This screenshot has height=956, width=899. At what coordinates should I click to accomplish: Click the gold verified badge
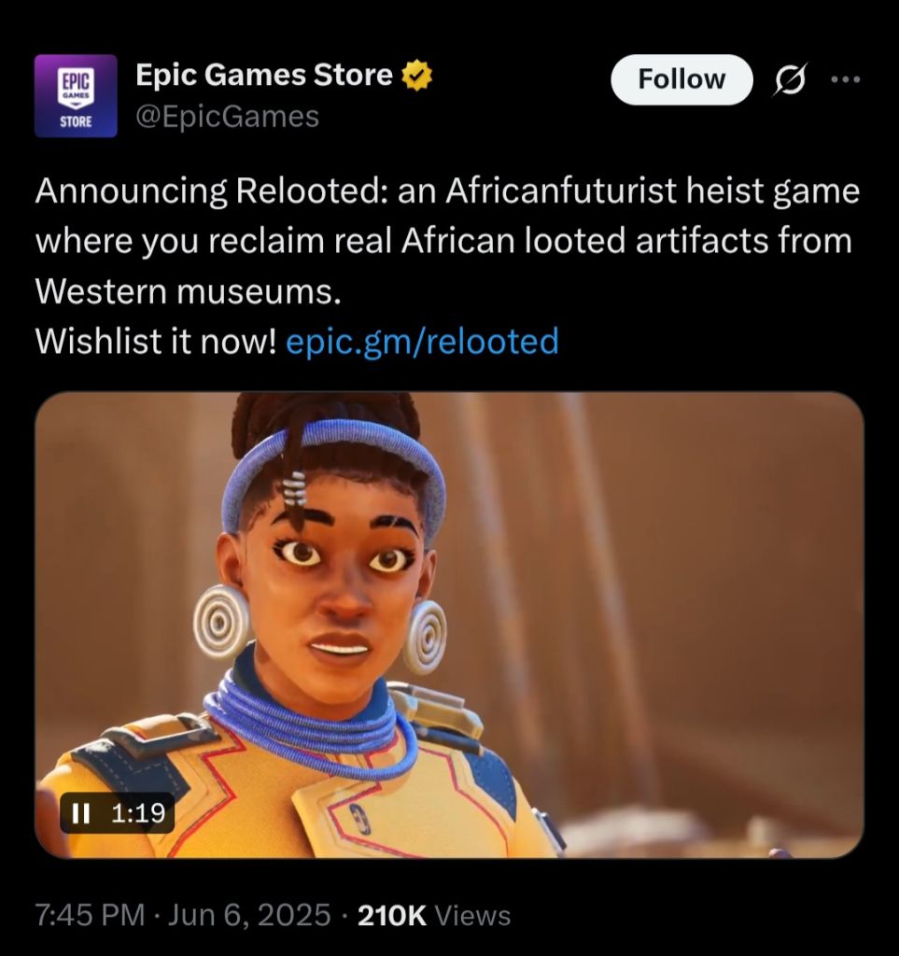point(416,76)
